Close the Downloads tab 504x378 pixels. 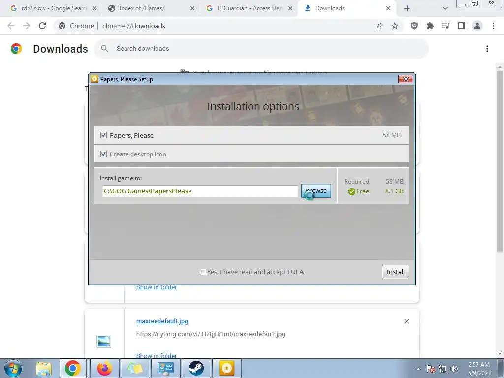(x=388, y=8)
